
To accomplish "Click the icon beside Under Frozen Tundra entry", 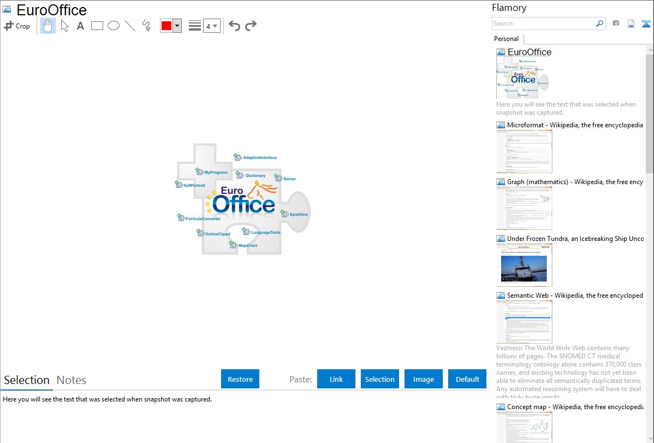I will point(501,238).
